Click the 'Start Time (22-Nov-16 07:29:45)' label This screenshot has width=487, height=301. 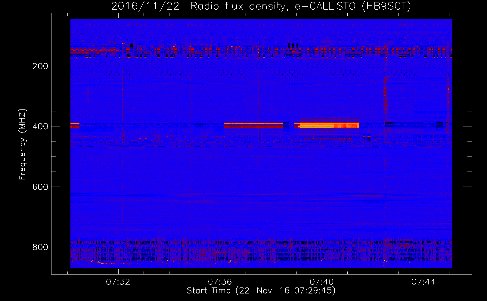point(261,291)
